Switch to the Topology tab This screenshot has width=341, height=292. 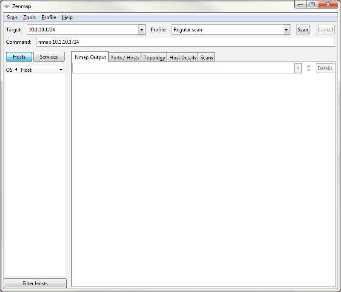pos(154,58)
